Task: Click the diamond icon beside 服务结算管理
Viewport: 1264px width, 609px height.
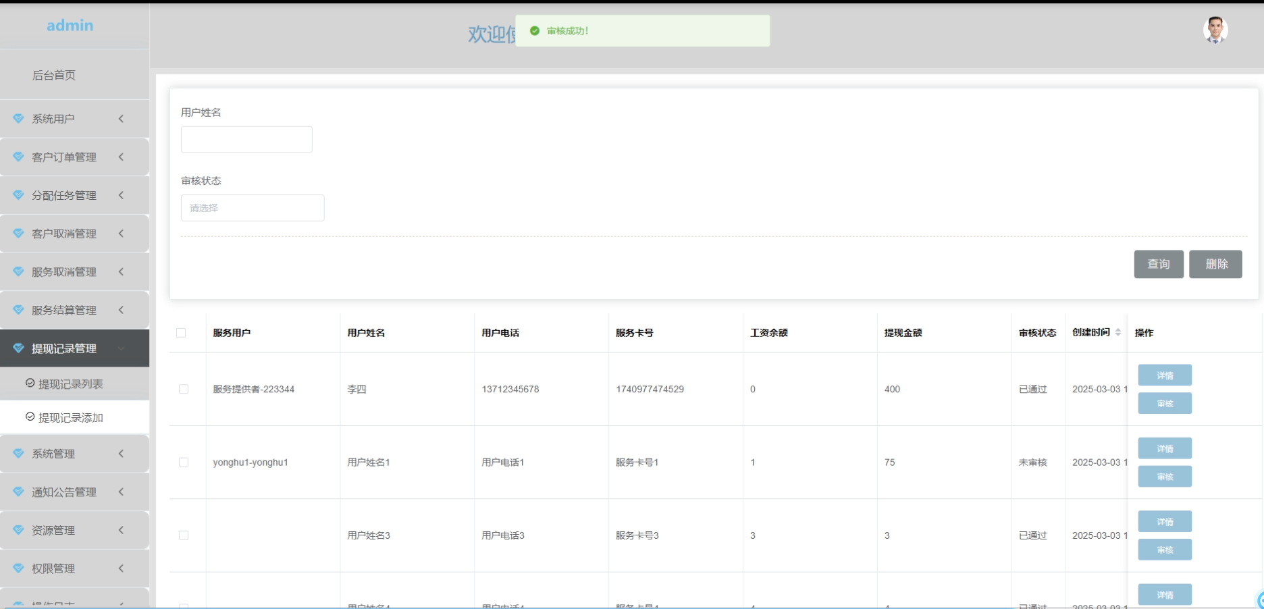Action: pyautogui.click(x=18, y=310)
